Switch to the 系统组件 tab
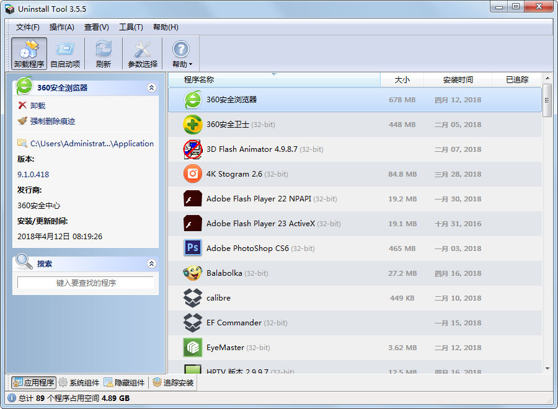Viewport: 558px width, 409px height. [79, 383]
